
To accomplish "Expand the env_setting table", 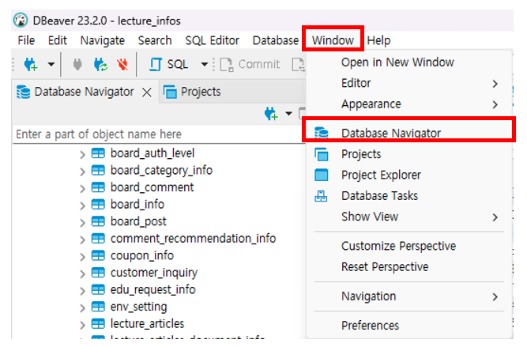I will [x=82, y=308].
